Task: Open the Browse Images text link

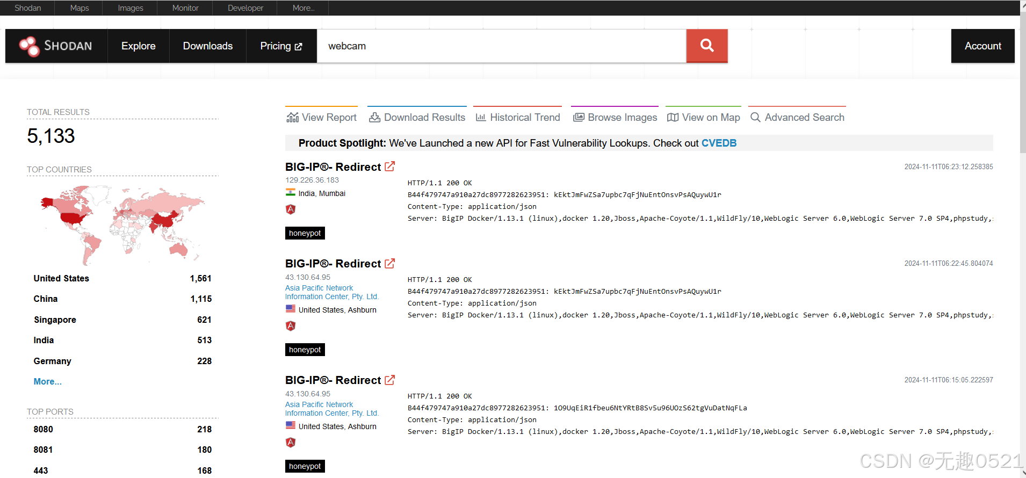Action: point(623,117)
